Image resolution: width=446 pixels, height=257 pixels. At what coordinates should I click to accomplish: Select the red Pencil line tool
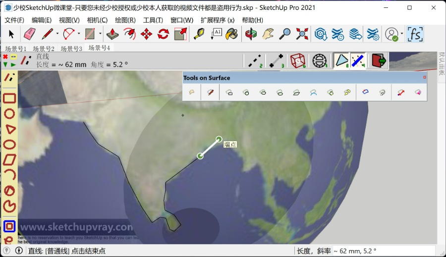tap(47, 34)
